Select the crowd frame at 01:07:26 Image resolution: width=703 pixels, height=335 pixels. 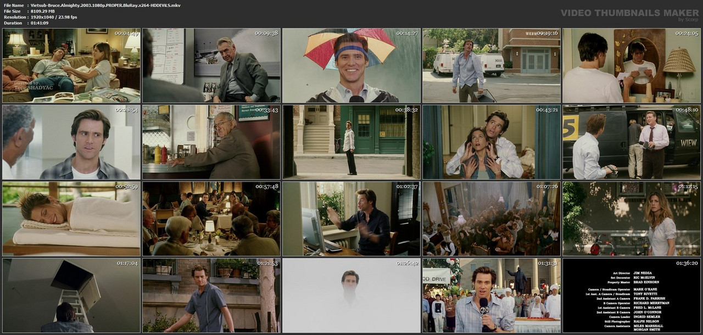[x=492, y=219]
